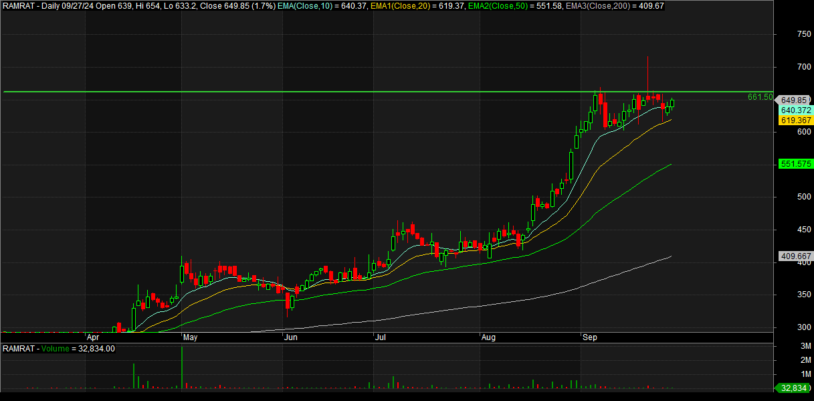Click the red candle with long upper wick above 700
The image size is (814, 401).
(648, 78)
